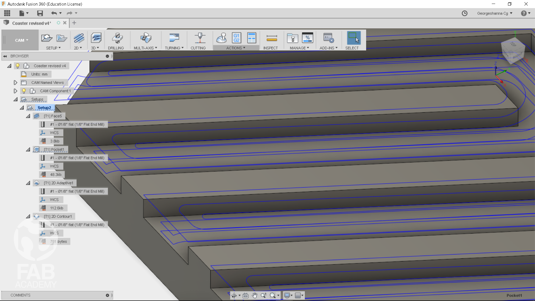Expand the CAM Named Views node
The height and width of the screenshot is (301, 535).
point(15,82)
